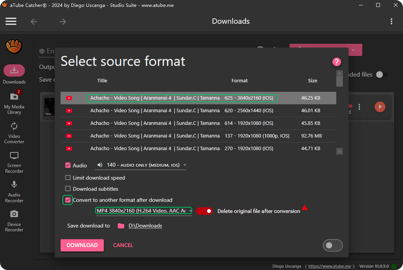Open My Media Library

click(x=14, y=103)
